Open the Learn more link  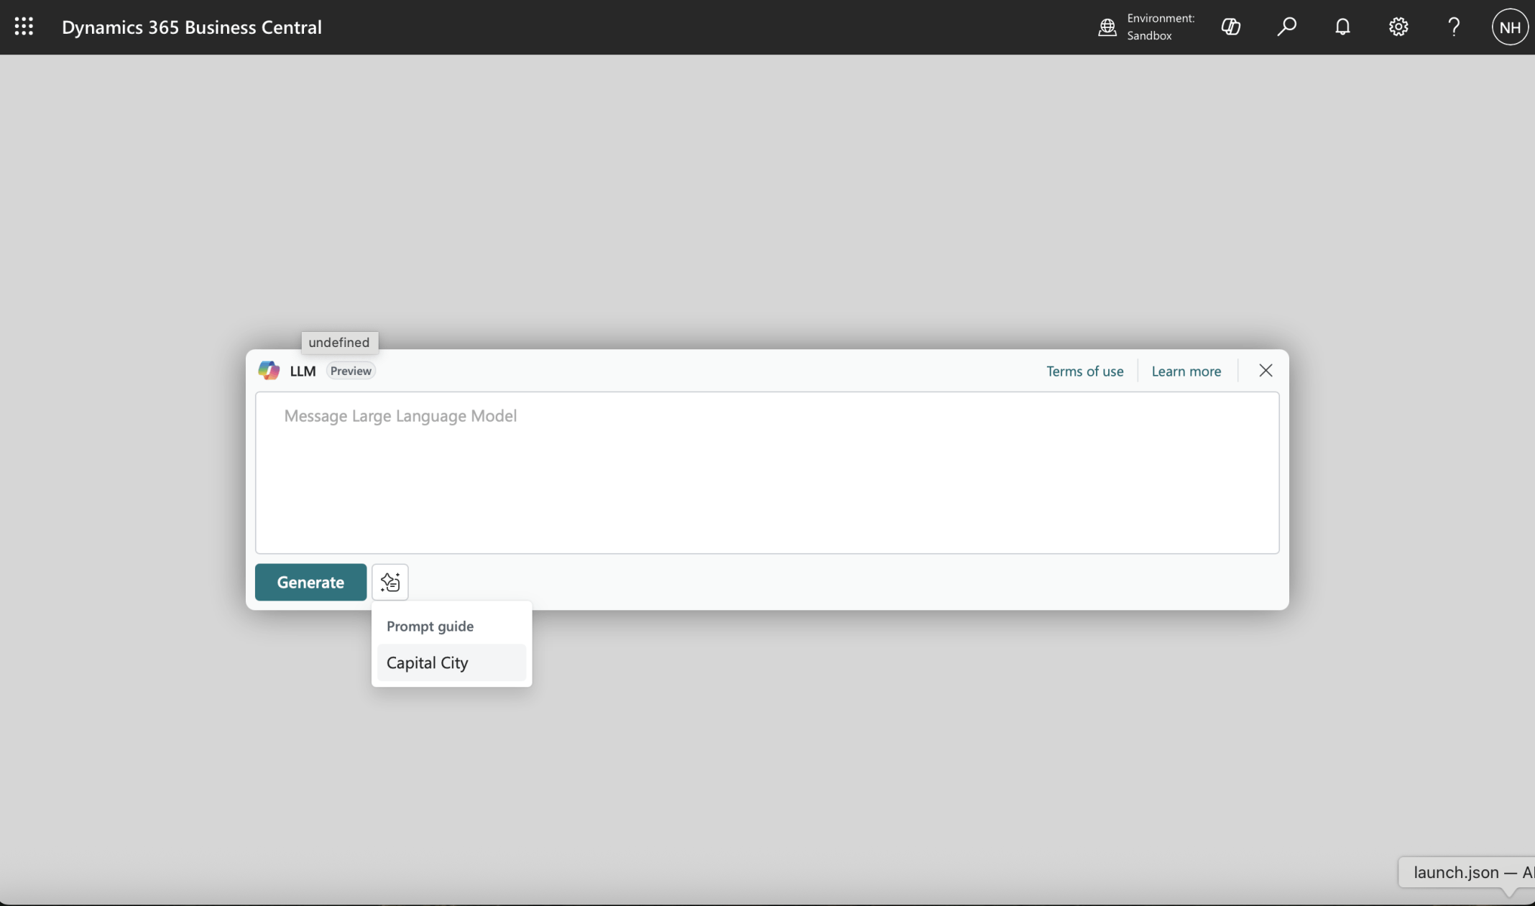pos(1186,371)
